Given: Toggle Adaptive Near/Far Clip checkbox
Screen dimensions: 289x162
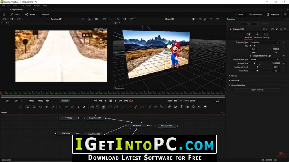Looking at the screenshot, I should [251, 56].
